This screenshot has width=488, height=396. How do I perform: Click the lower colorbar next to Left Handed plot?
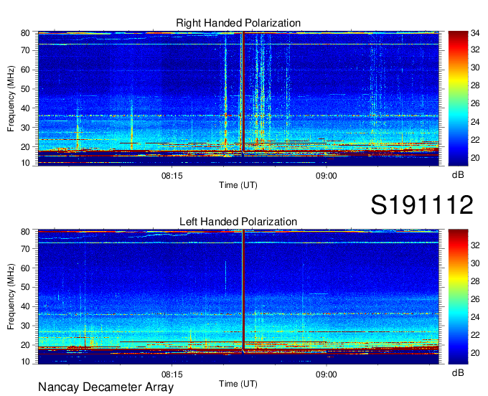[458, 297]
